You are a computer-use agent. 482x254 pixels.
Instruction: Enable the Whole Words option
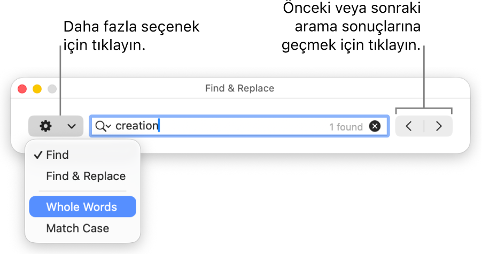click(x=82, y=207)
